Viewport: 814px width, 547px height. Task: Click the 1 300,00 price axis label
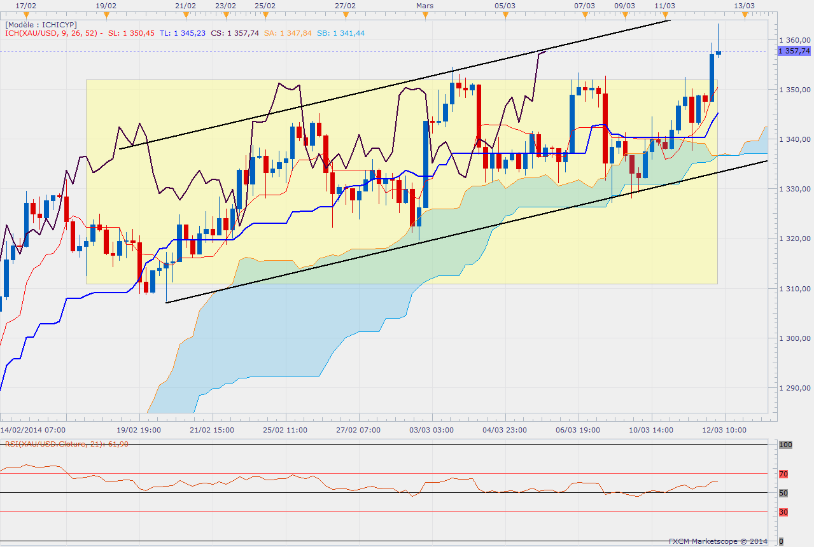pos(794,338)
